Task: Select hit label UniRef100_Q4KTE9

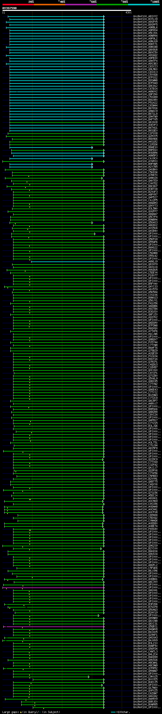Action: (145, 181)
